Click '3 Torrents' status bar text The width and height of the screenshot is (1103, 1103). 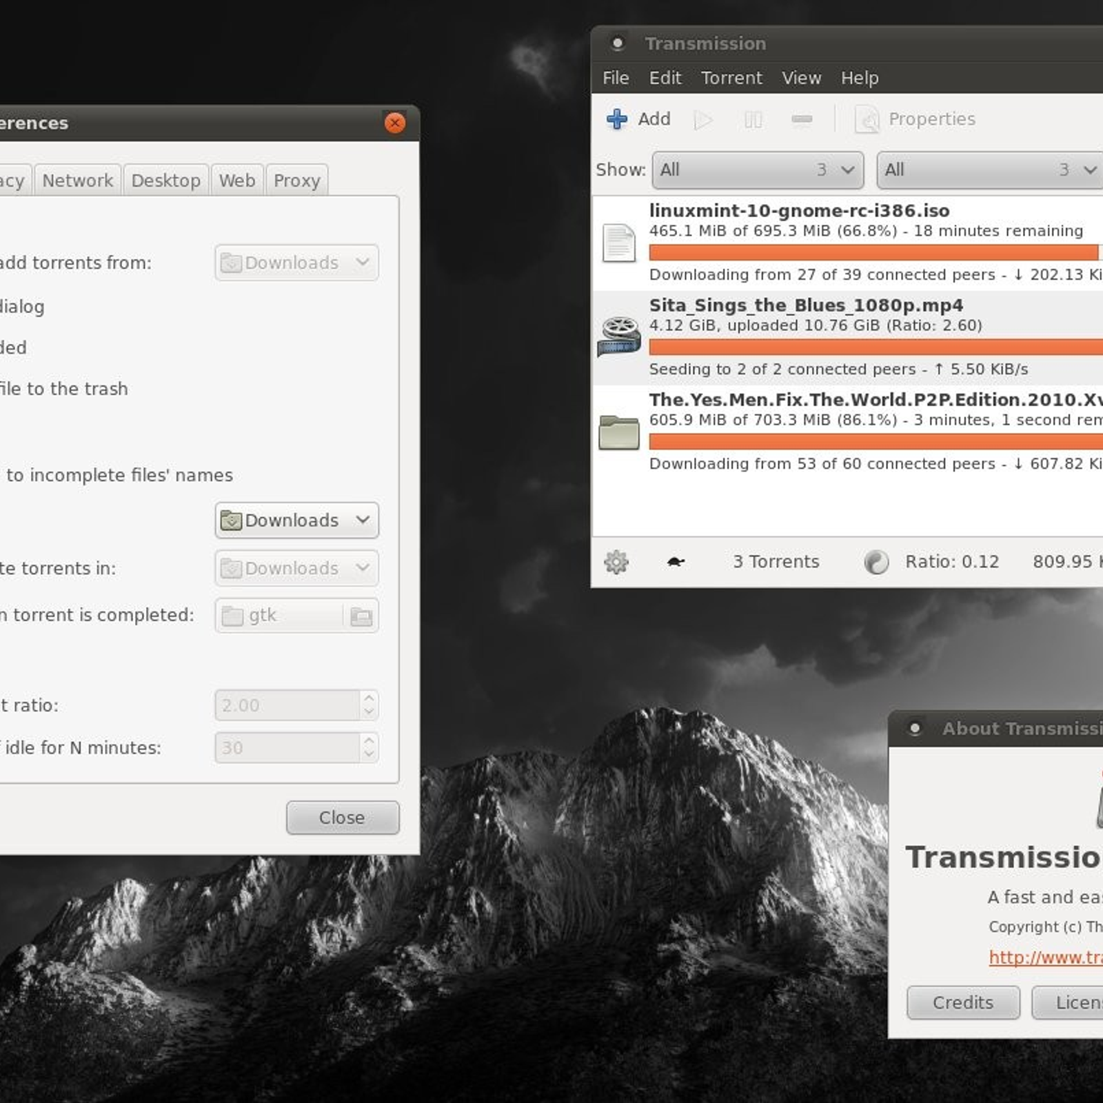pos(776,562)
